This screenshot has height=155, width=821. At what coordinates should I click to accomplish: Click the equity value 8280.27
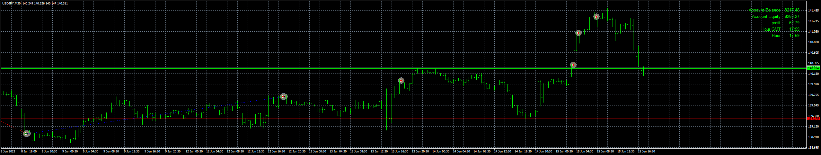792,17
